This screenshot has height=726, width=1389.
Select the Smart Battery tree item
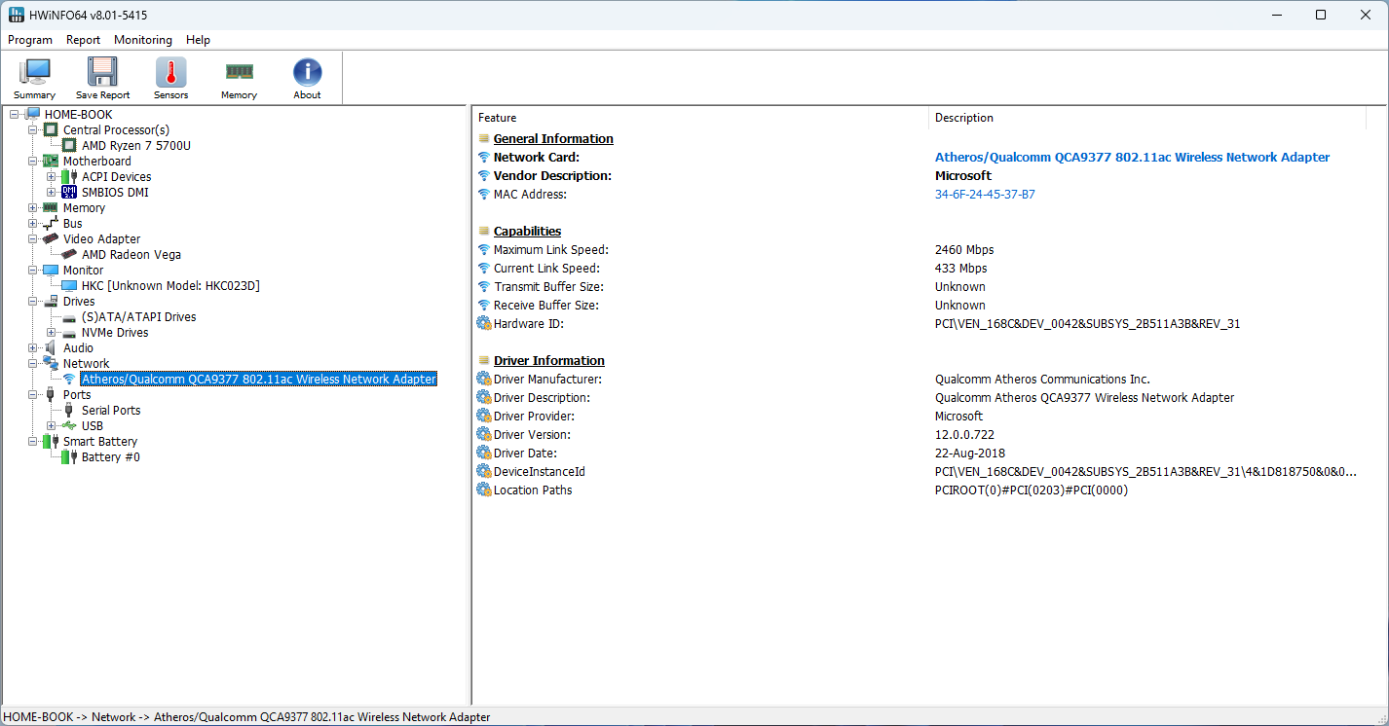pos(99,442)
